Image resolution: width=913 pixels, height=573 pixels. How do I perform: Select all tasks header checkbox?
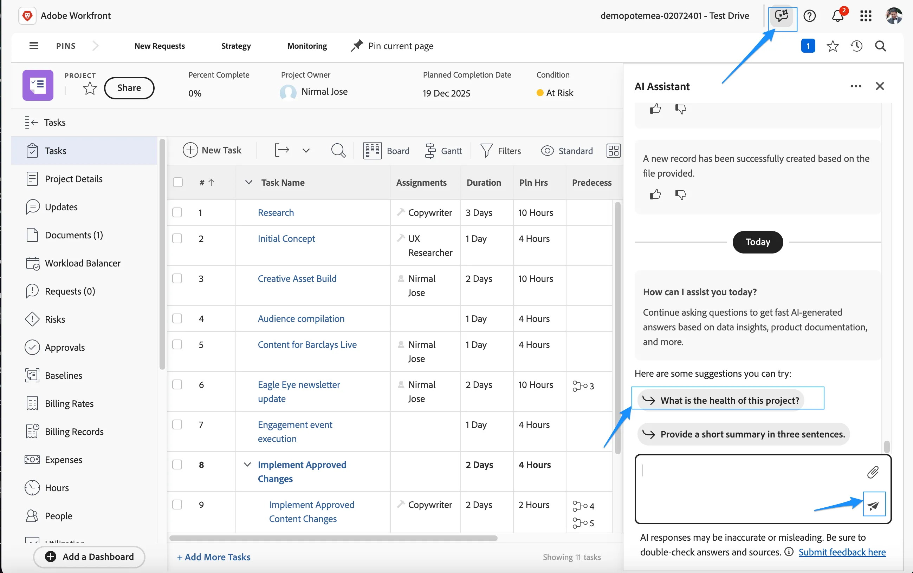pos(177,182)
